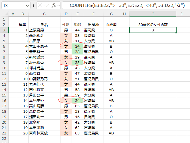Click the 出身地 header cell

point(93,25)
